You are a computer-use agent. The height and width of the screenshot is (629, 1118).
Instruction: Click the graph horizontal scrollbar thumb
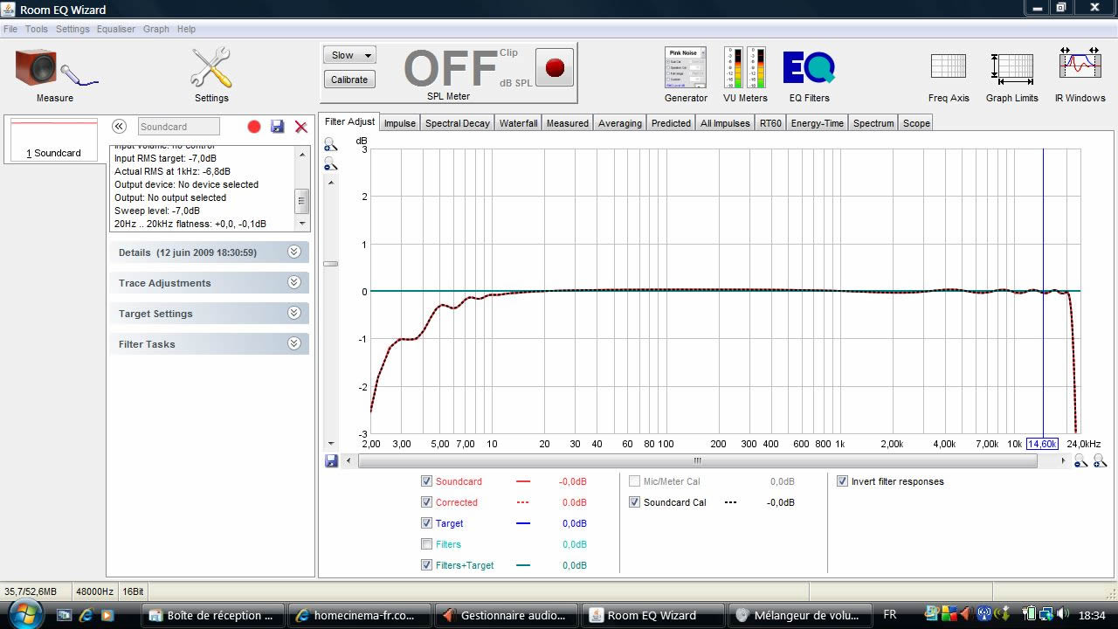[x=697, y=460]
